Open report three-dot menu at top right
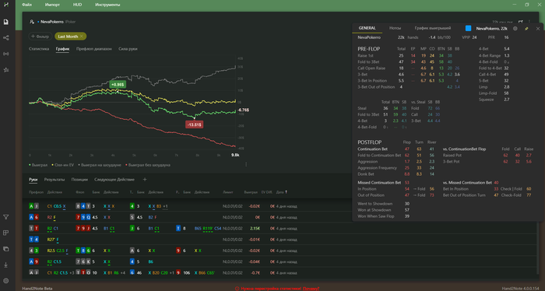This screenshot has width=545, height=291. click(529, 22)
